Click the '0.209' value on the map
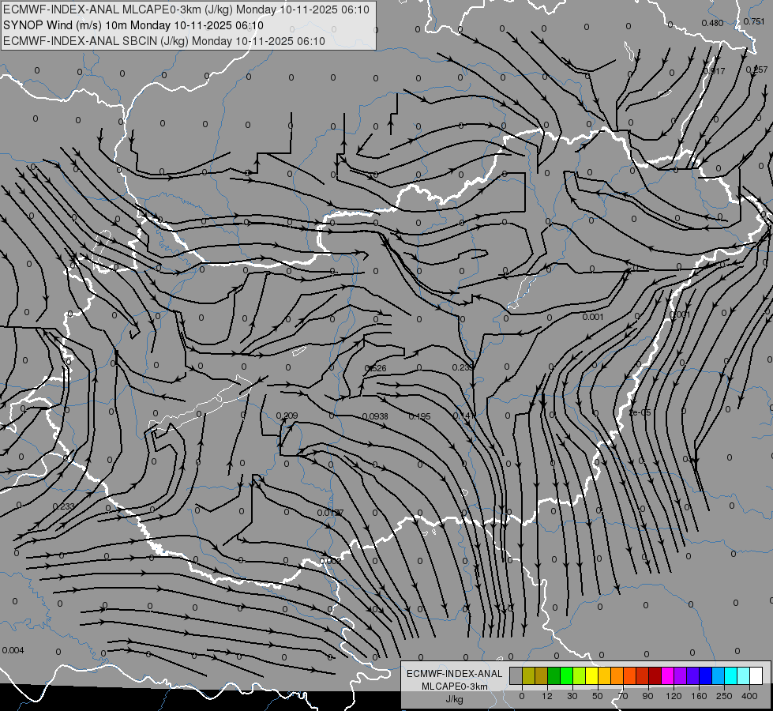 coord(287,416)
